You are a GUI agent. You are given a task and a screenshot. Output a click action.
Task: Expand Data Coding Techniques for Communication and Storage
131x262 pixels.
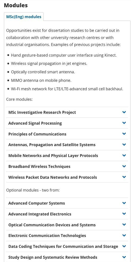click(x=67, y=246)
